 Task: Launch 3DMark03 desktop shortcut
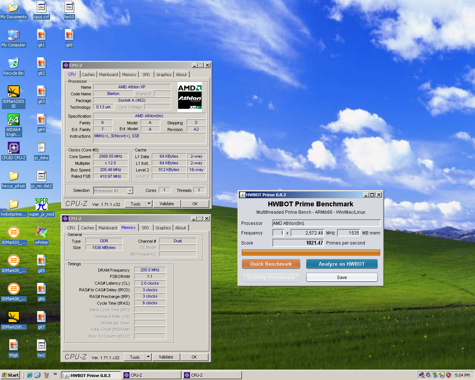pos(13,236)
